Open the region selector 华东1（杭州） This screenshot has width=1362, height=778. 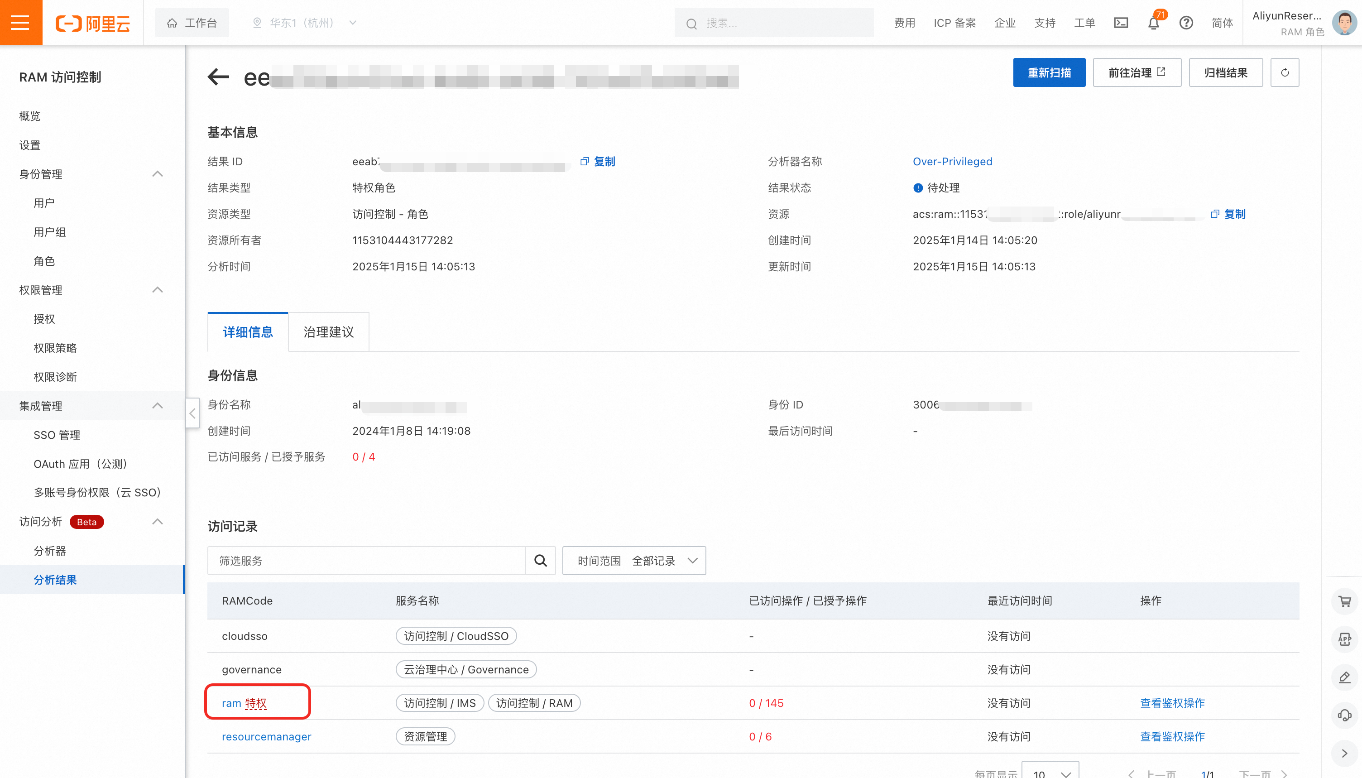pos(304,23)
